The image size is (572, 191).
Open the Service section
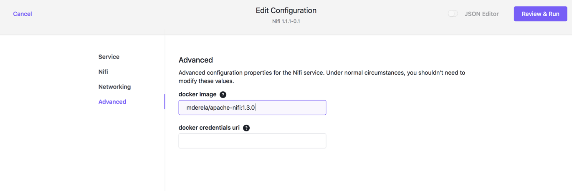click(x=109, y=57)
